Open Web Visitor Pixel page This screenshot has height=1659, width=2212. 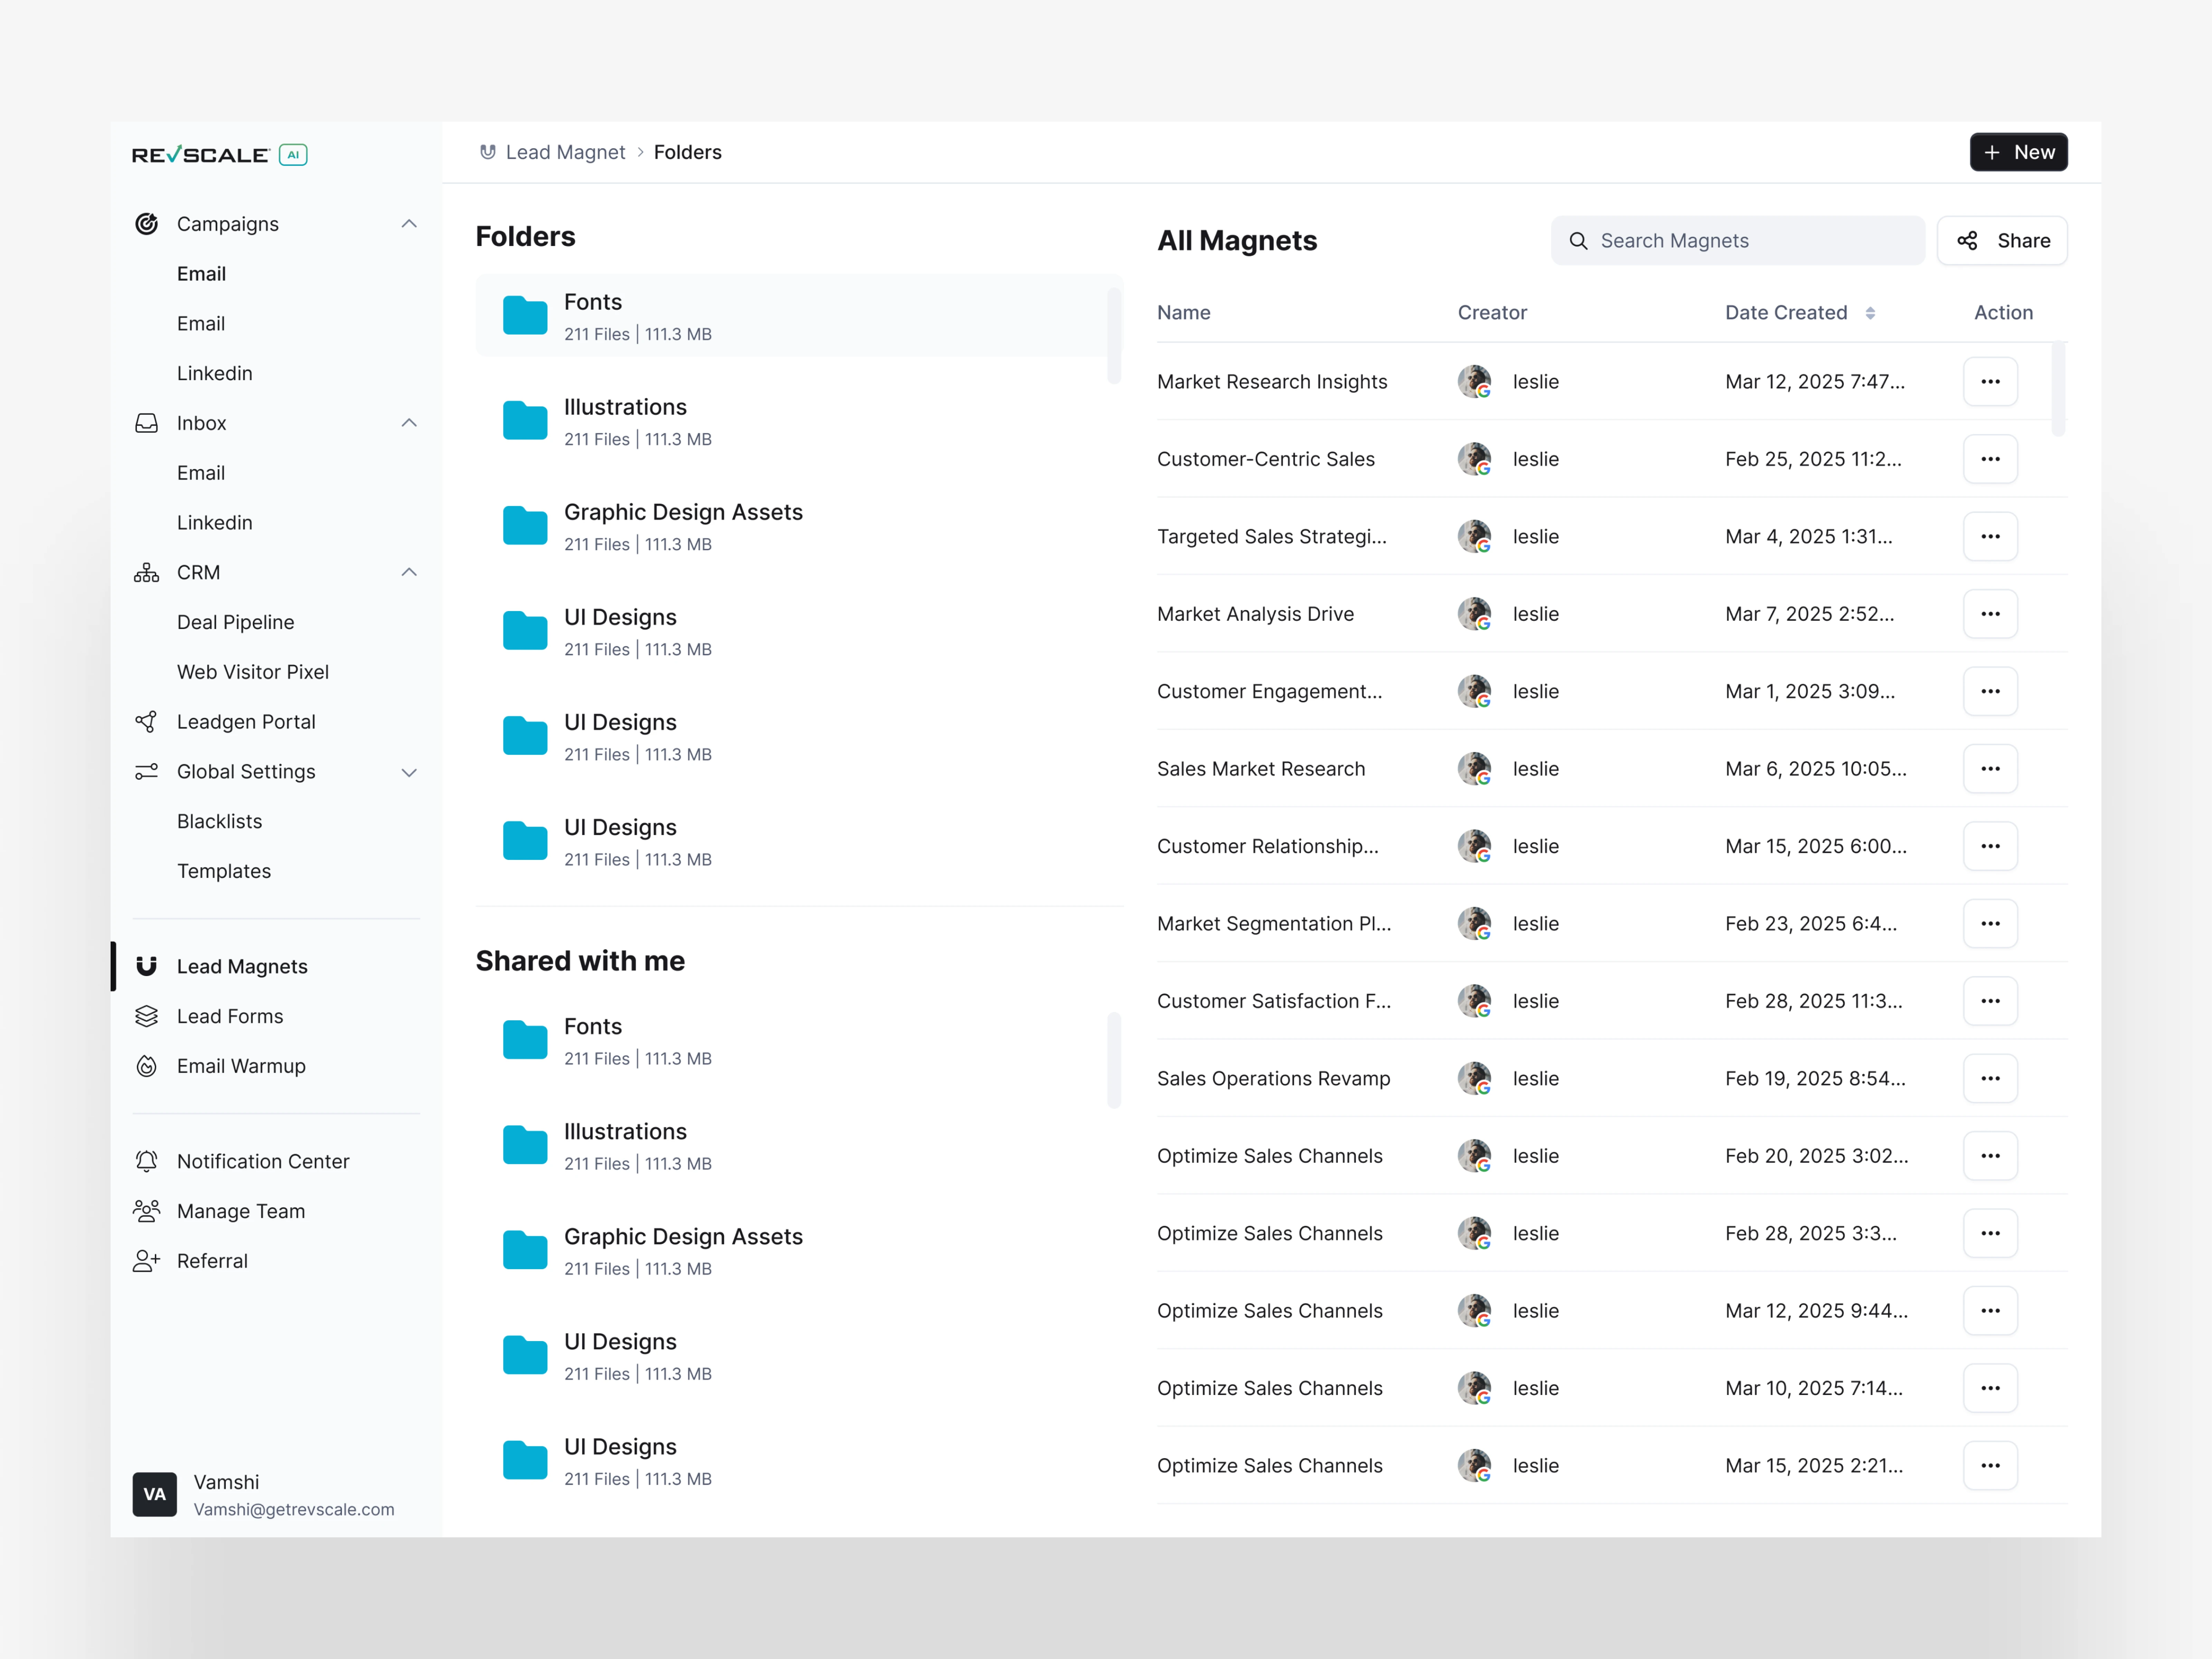pyautogui.click(x=253, y=672)
